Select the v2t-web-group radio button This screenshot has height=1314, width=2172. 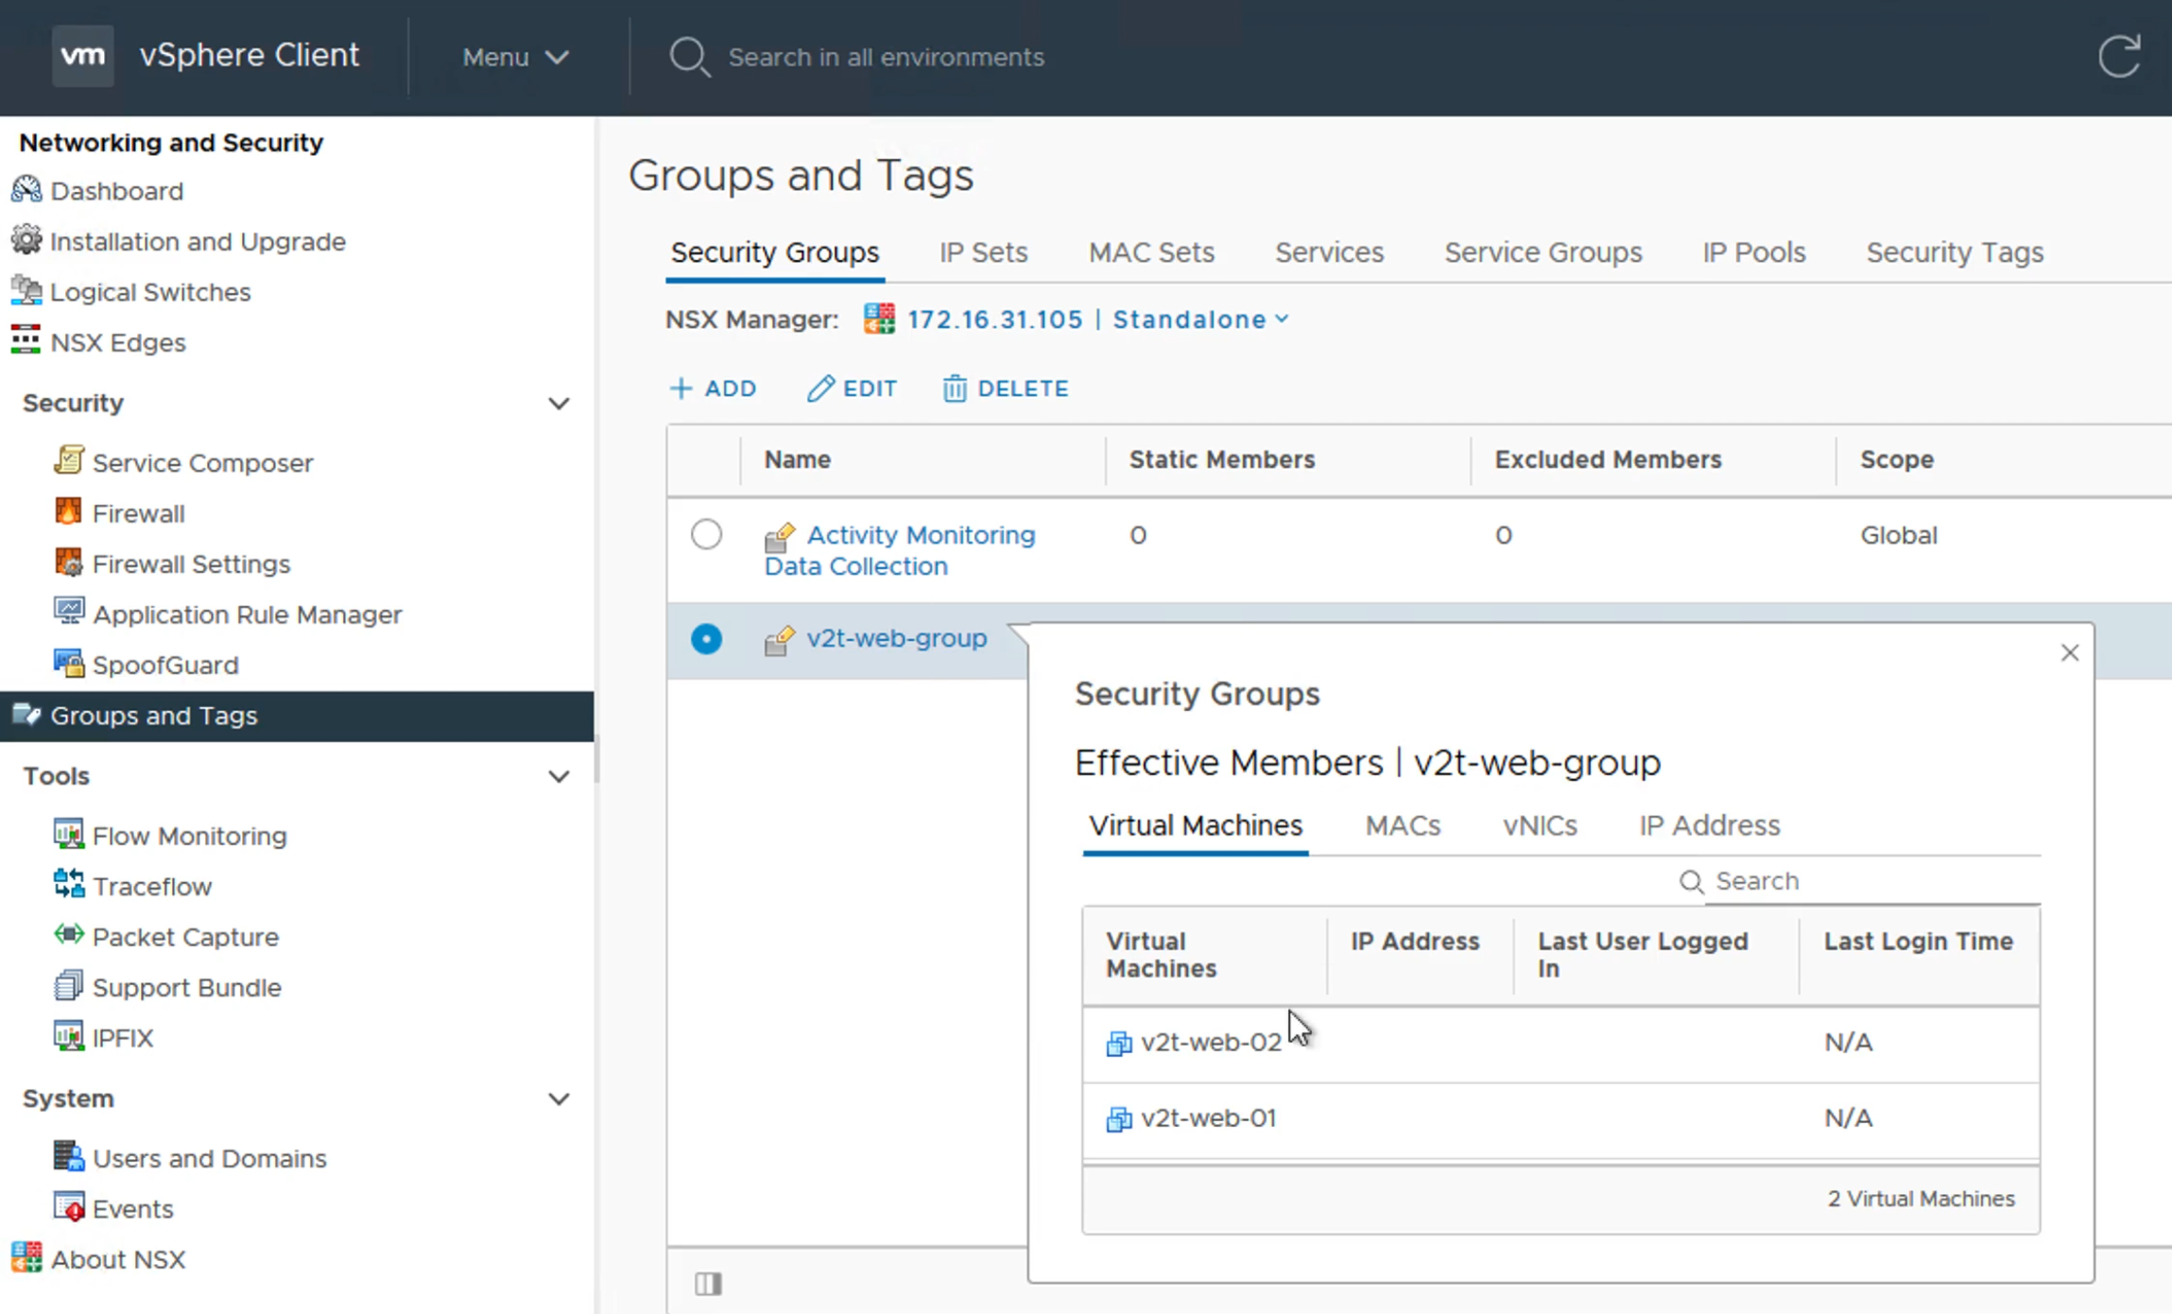(x=706, y=639)
